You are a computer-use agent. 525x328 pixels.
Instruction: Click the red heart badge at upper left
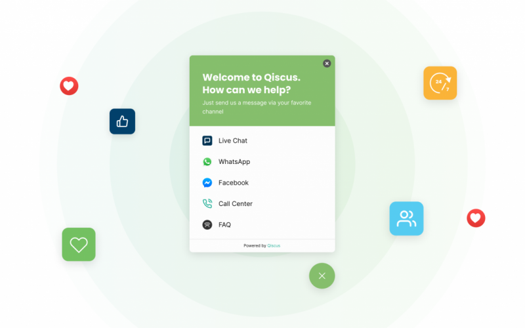coord(69,85)
